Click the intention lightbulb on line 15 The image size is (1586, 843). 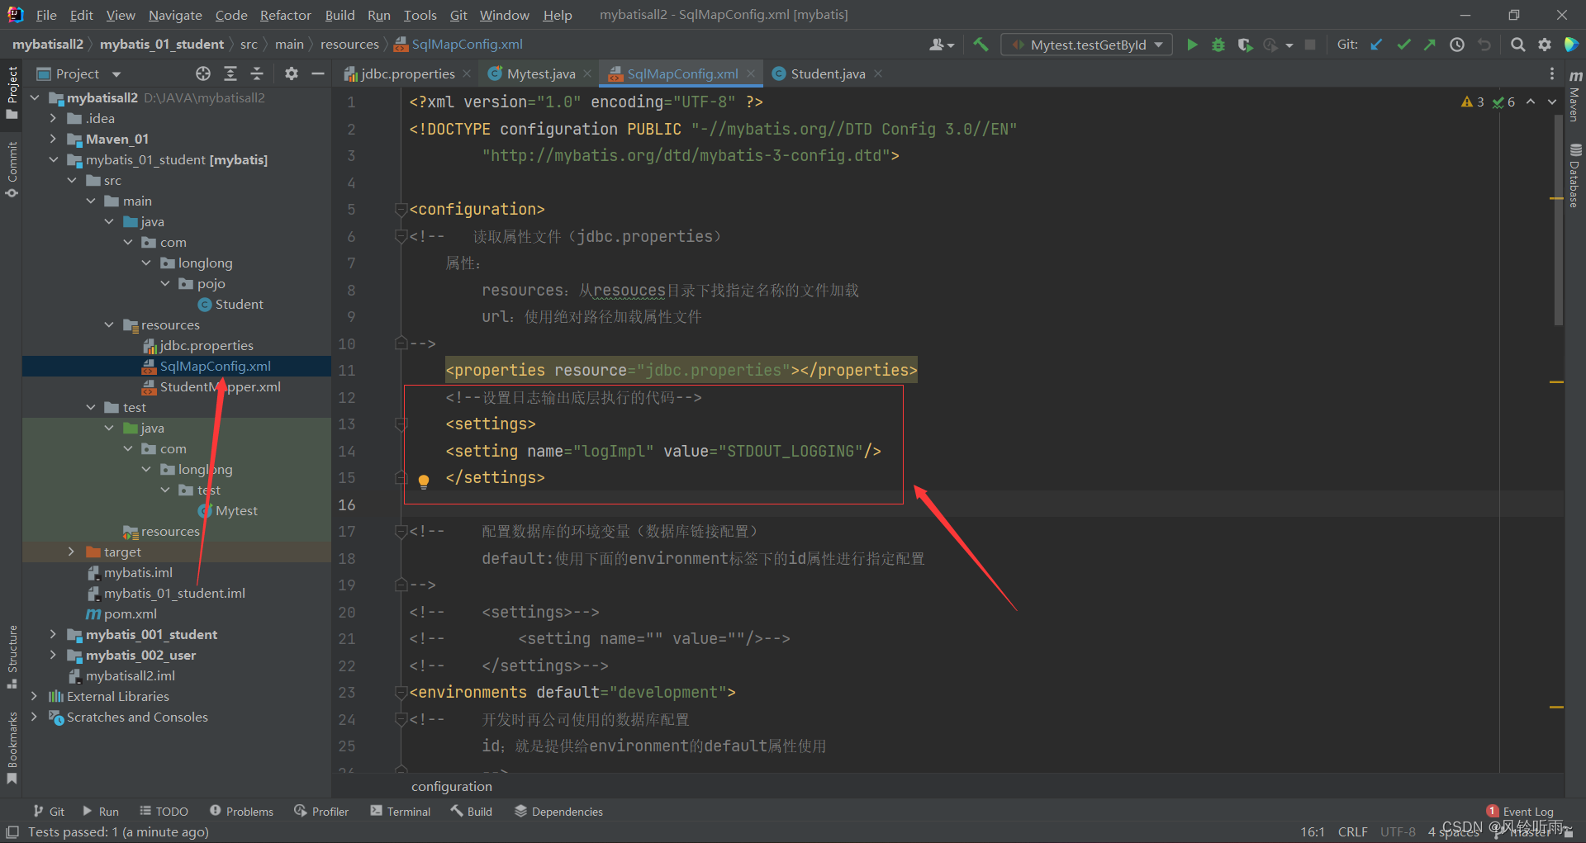point(424,481)
